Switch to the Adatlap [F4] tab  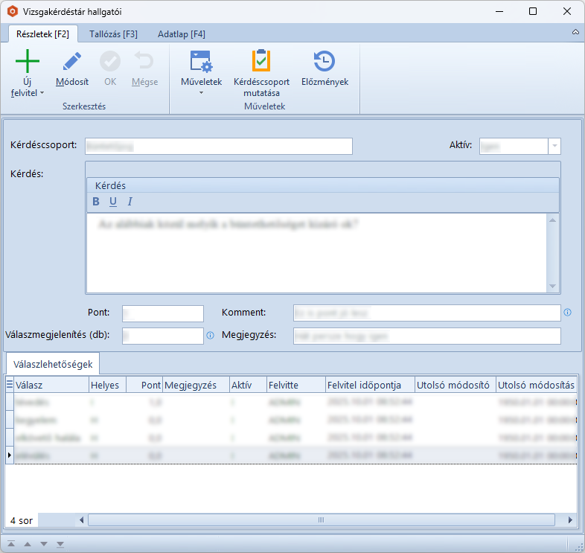pyautogui.click(x=182, y=34)
